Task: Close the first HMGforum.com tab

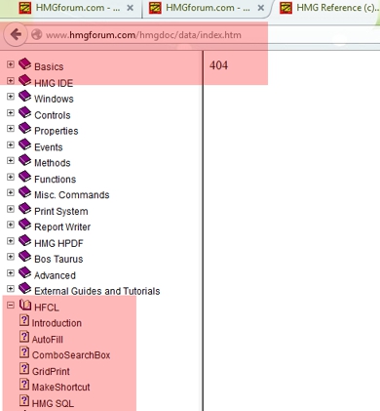Action: pos(130,8)
